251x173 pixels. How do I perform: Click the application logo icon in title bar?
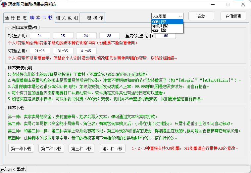click(x=4, y=4)
